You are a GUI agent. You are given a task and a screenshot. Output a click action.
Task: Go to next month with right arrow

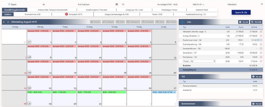(x=8, y=22)
